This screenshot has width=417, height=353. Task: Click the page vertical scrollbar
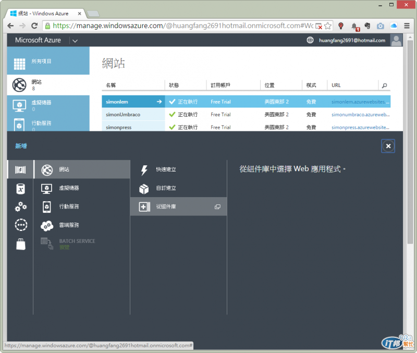tap(410, 141)
